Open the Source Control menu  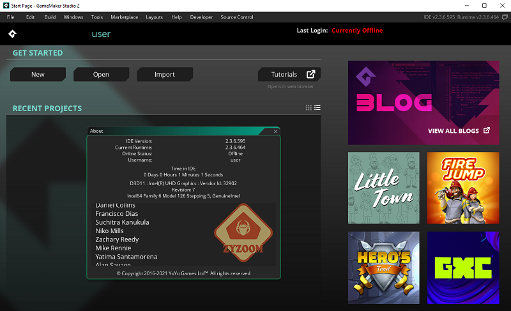(x=236, y=17)
